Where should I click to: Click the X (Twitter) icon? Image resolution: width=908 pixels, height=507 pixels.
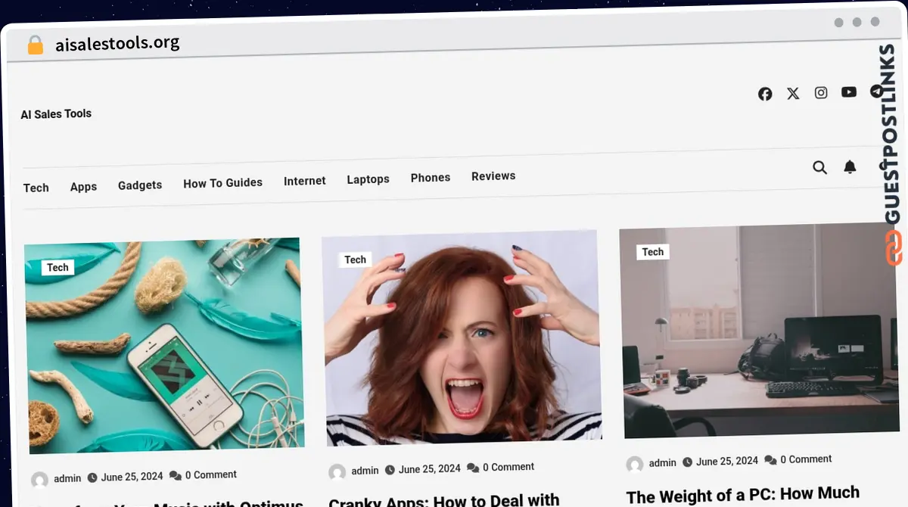[x=793, y=93]
